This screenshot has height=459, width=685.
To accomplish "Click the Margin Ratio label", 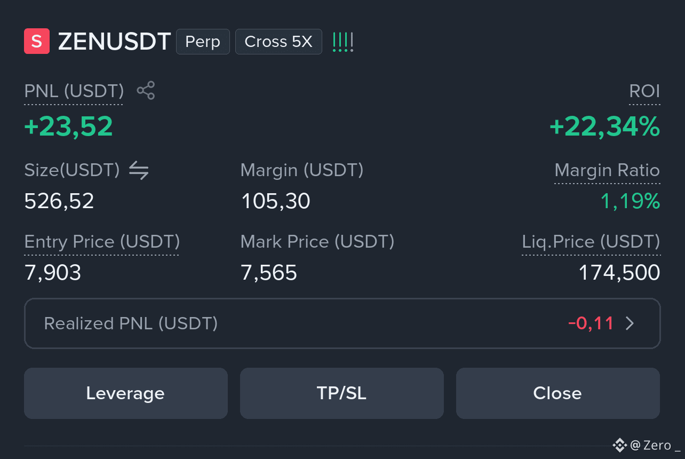I will [x=607, y=170].
